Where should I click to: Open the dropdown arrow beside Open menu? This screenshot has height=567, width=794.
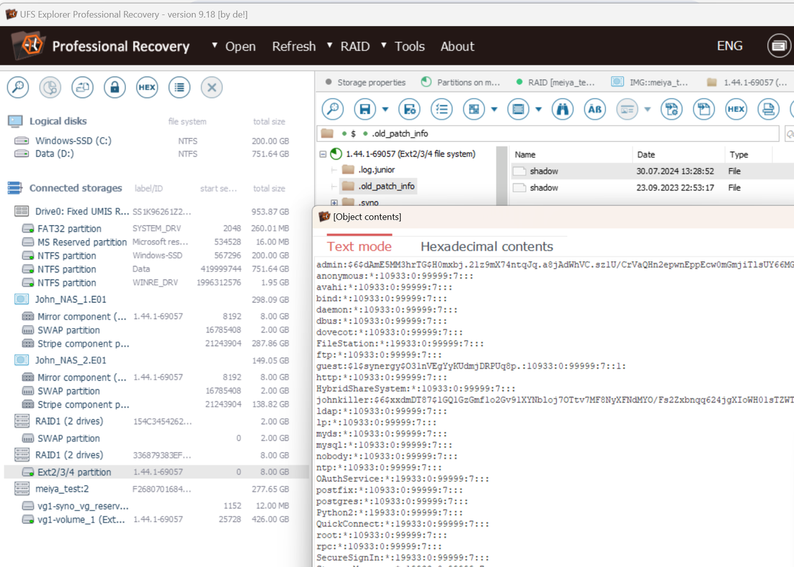(215, 45)
